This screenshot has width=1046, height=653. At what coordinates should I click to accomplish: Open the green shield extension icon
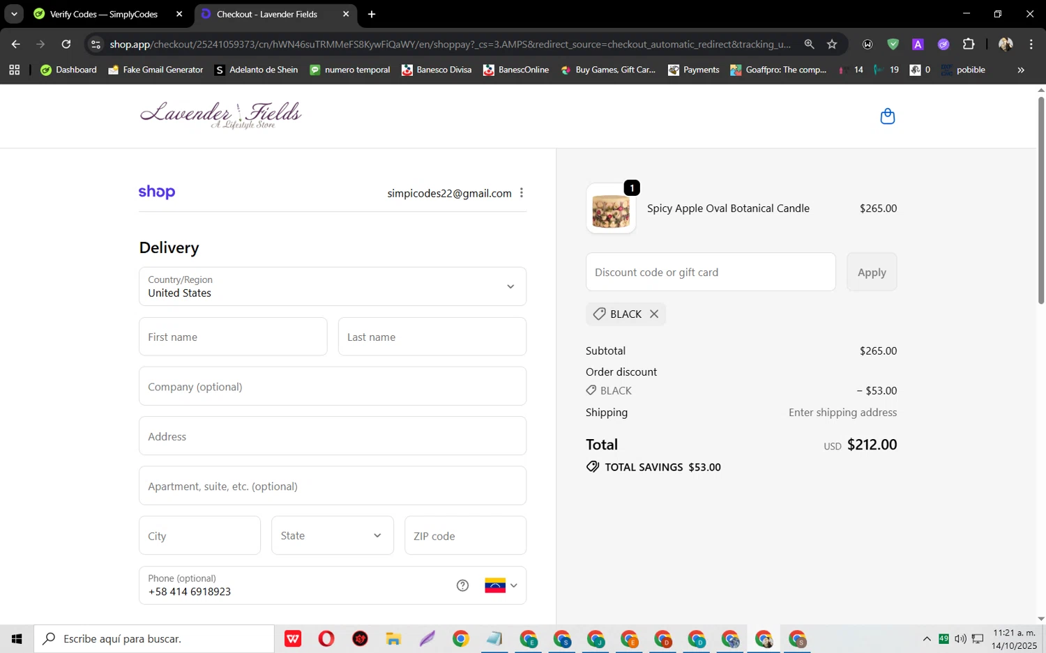[x=893, y=44]
